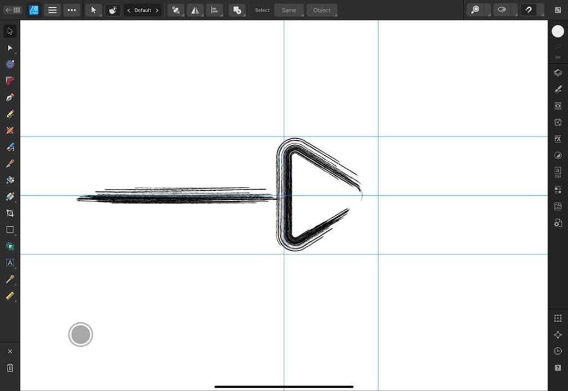The image size is (568, 391).
Task: Open the Brushes studio panel
Action: tap(558, 89)
